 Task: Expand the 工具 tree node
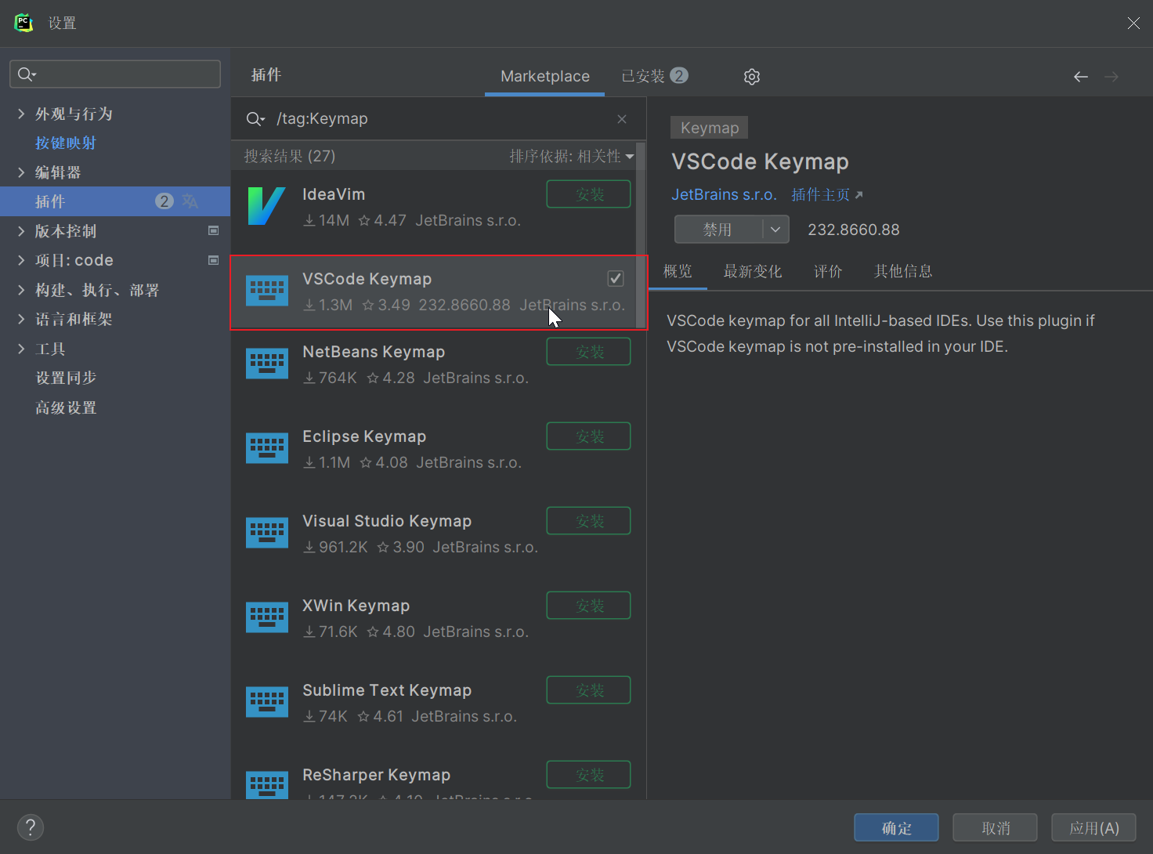21,349
